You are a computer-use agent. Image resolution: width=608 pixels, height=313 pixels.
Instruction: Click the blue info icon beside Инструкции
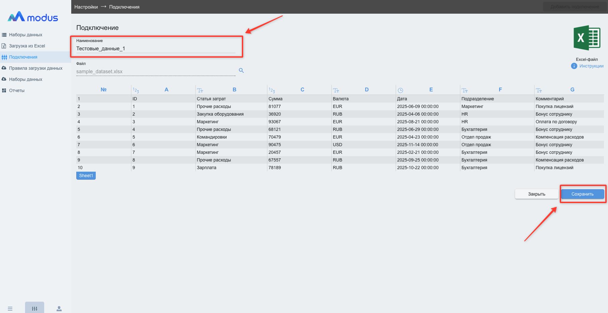pyautogui.click(x=574, y=66)
